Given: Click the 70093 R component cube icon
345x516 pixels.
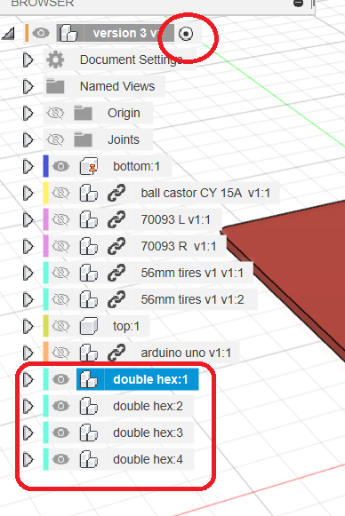Looking at the screenshot, I should pos(89,246).
